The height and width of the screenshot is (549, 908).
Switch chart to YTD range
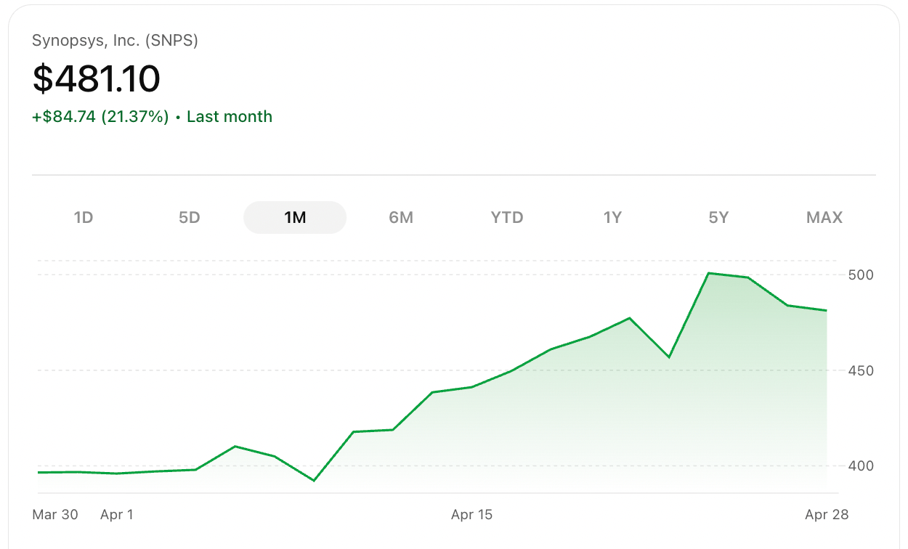[507, 217]
